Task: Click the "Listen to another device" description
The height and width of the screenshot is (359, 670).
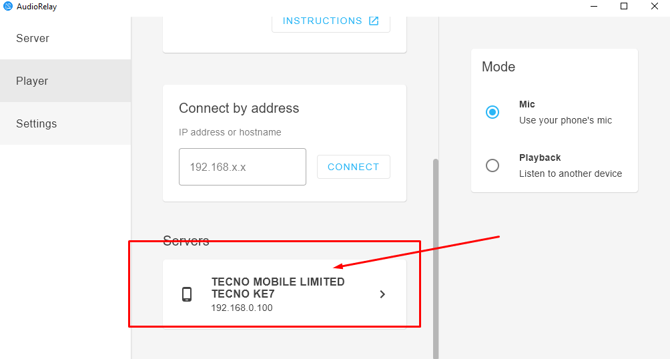Action: point(571,173)
